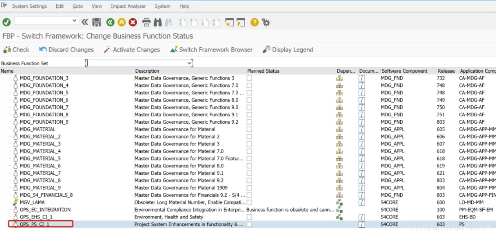Viewport: 496px width, 235px height.
Task: Tick Planned Status checkbox for OPS_PS_CI_1
Action: (x=249, y=224)
